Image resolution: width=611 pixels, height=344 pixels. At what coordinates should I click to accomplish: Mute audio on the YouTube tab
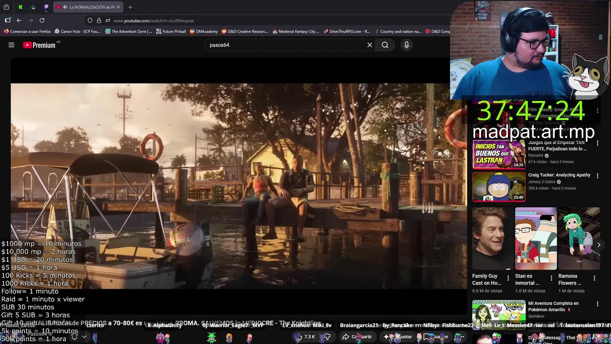coord(64,7)
